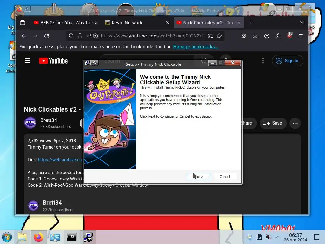
Task: Expand the list all tabs dropdown
Action: [x=302, y=23]
